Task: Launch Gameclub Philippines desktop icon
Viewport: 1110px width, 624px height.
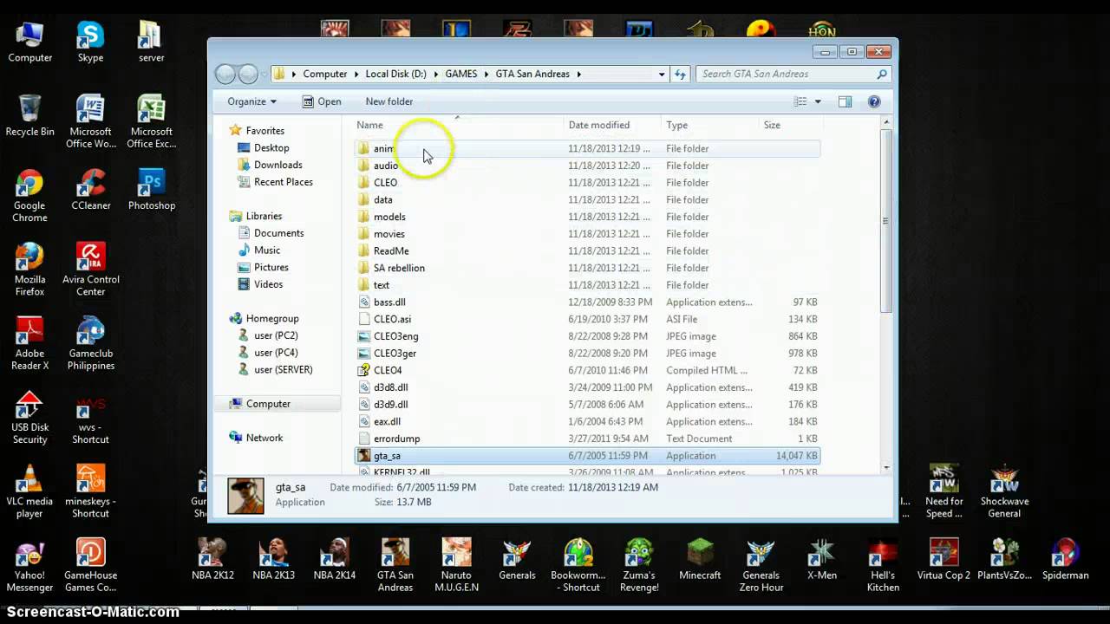Action: (90, 342)
